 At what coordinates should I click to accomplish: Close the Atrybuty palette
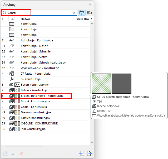90,4
